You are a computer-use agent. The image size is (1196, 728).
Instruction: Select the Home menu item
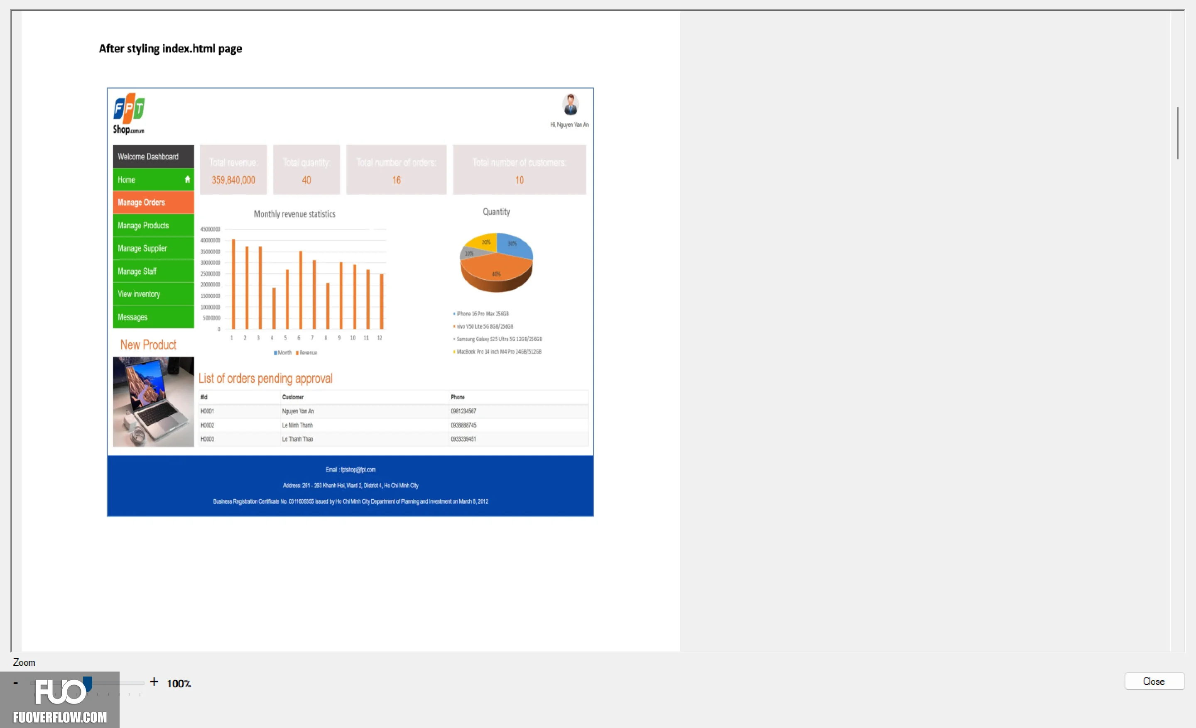pyautogui.click(x=153, y=179)
